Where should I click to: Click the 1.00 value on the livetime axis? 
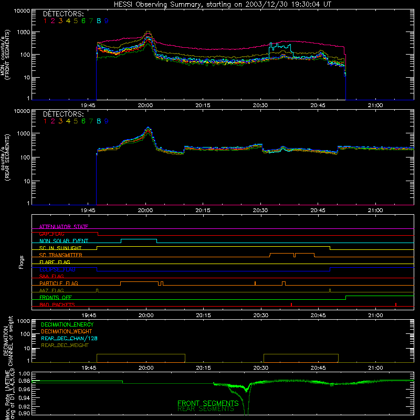click(x=24, y=374)
